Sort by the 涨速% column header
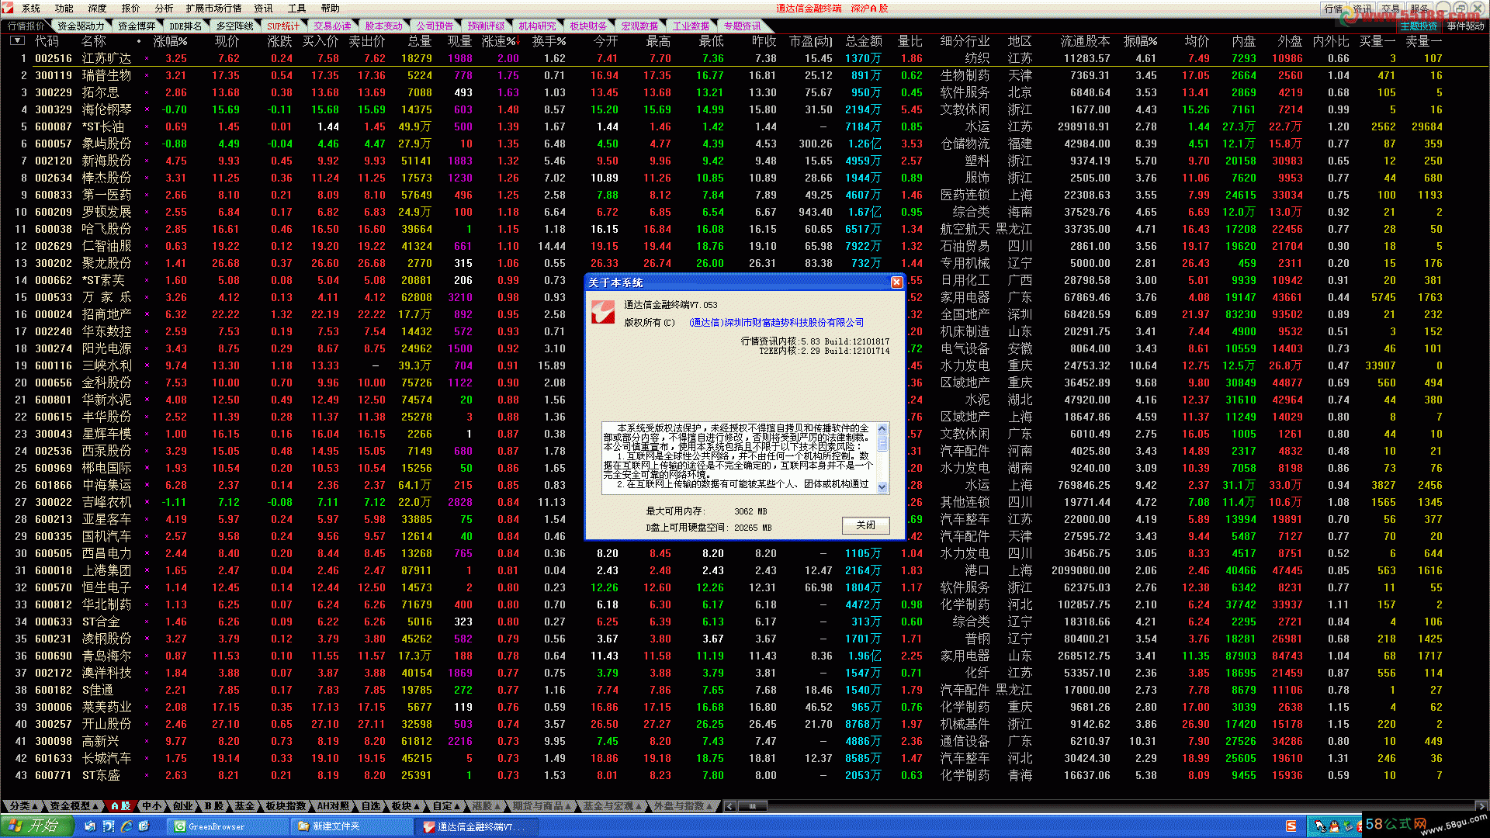The image size is (1490, 838). point(501,41)
